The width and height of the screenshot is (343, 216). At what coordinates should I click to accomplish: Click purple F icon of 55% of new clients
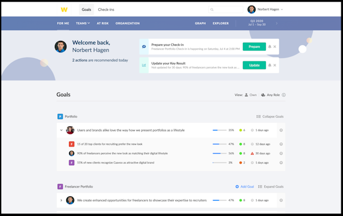(x=71, y=162)
